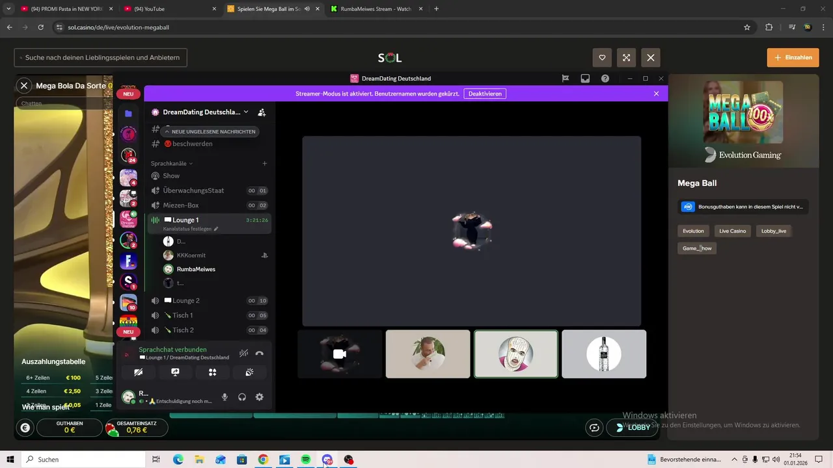Viewport: 833px width, 468px height.
Task: Select the bottle avatar participant tile
Action: pyautogui.click(x=604, y=354)
